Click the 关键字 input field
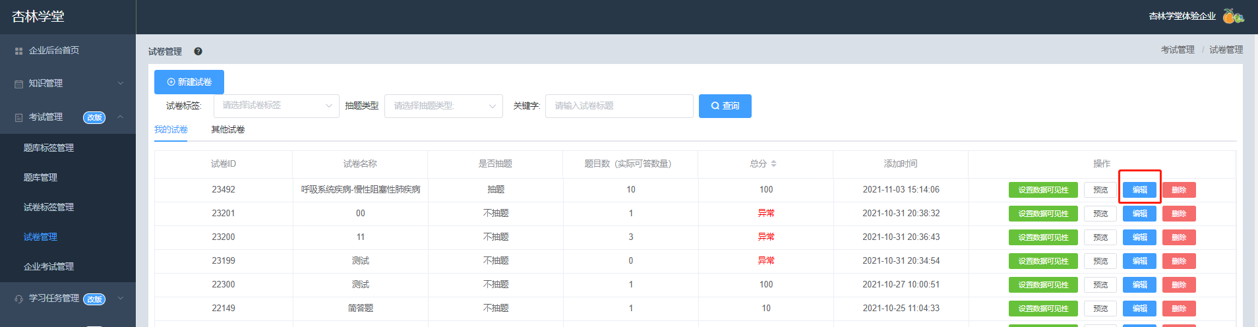The height and width of the screenshot is (327, 1258). coord(619,106)
